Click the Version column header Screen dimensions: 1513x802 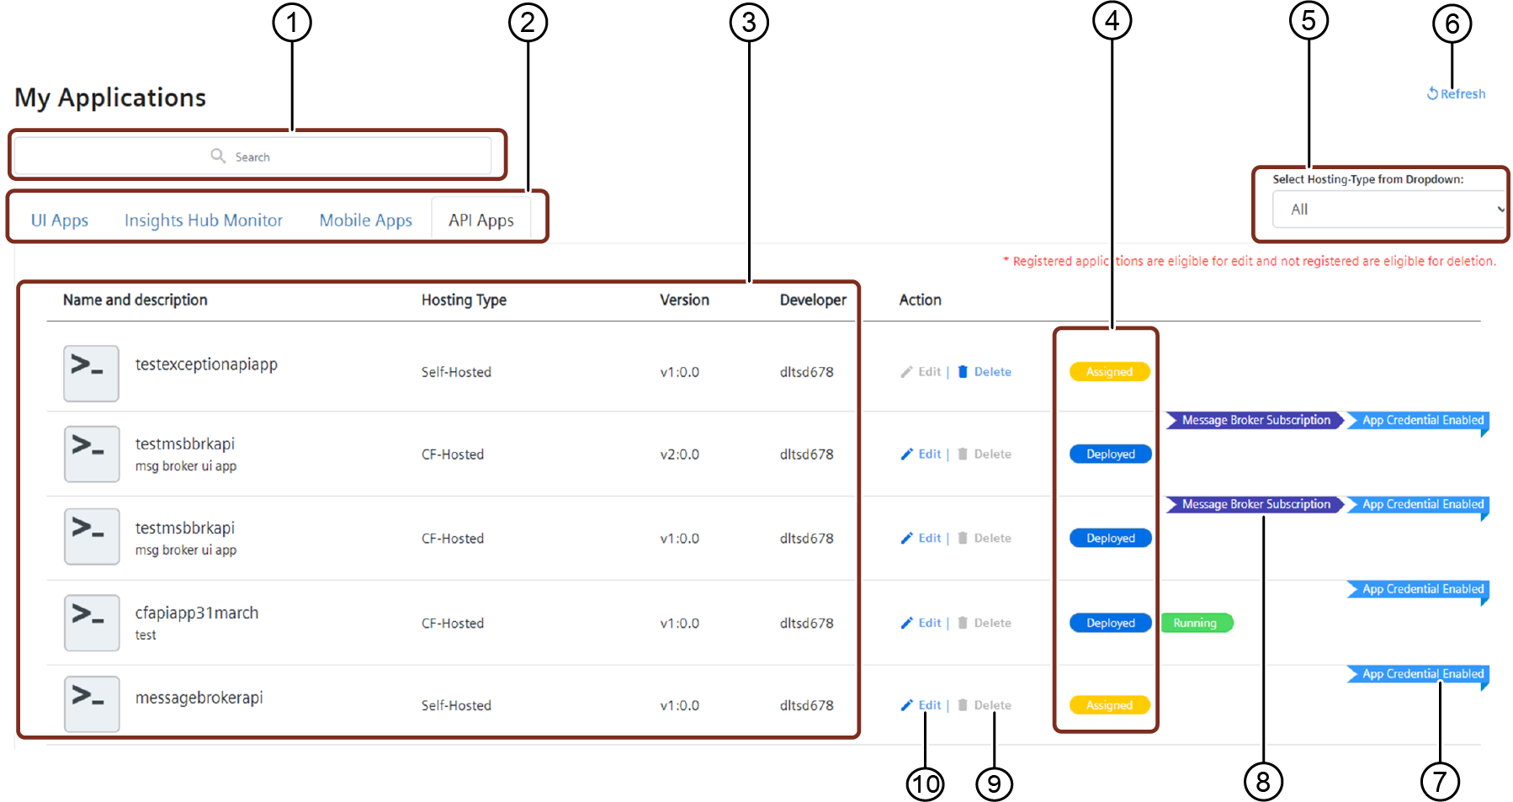[684, 300]
